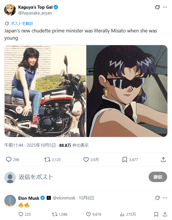This screenshot has height=220, width=172.
Task: Open the more options menu on main post
Action: pos(165,7)
